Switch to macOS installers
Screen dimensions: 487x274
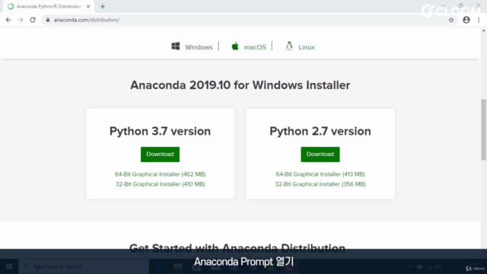[255, 47]
